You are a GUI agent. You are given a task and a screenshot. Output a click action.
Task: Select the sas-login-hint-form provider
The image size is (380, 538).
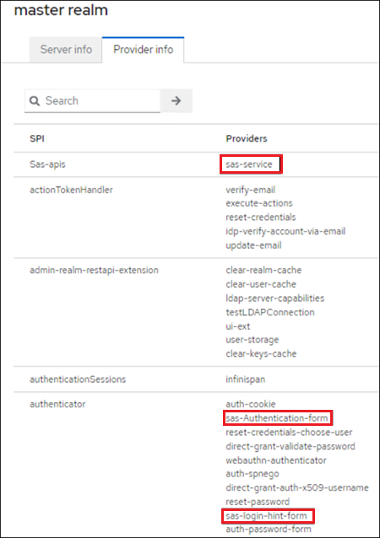[x=266, y=516]
